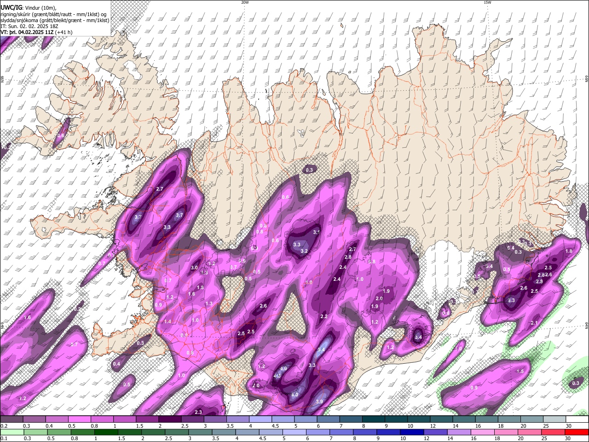Click the '20W' longitude label
Screen dimensions: 589x442
coord(245,2)
